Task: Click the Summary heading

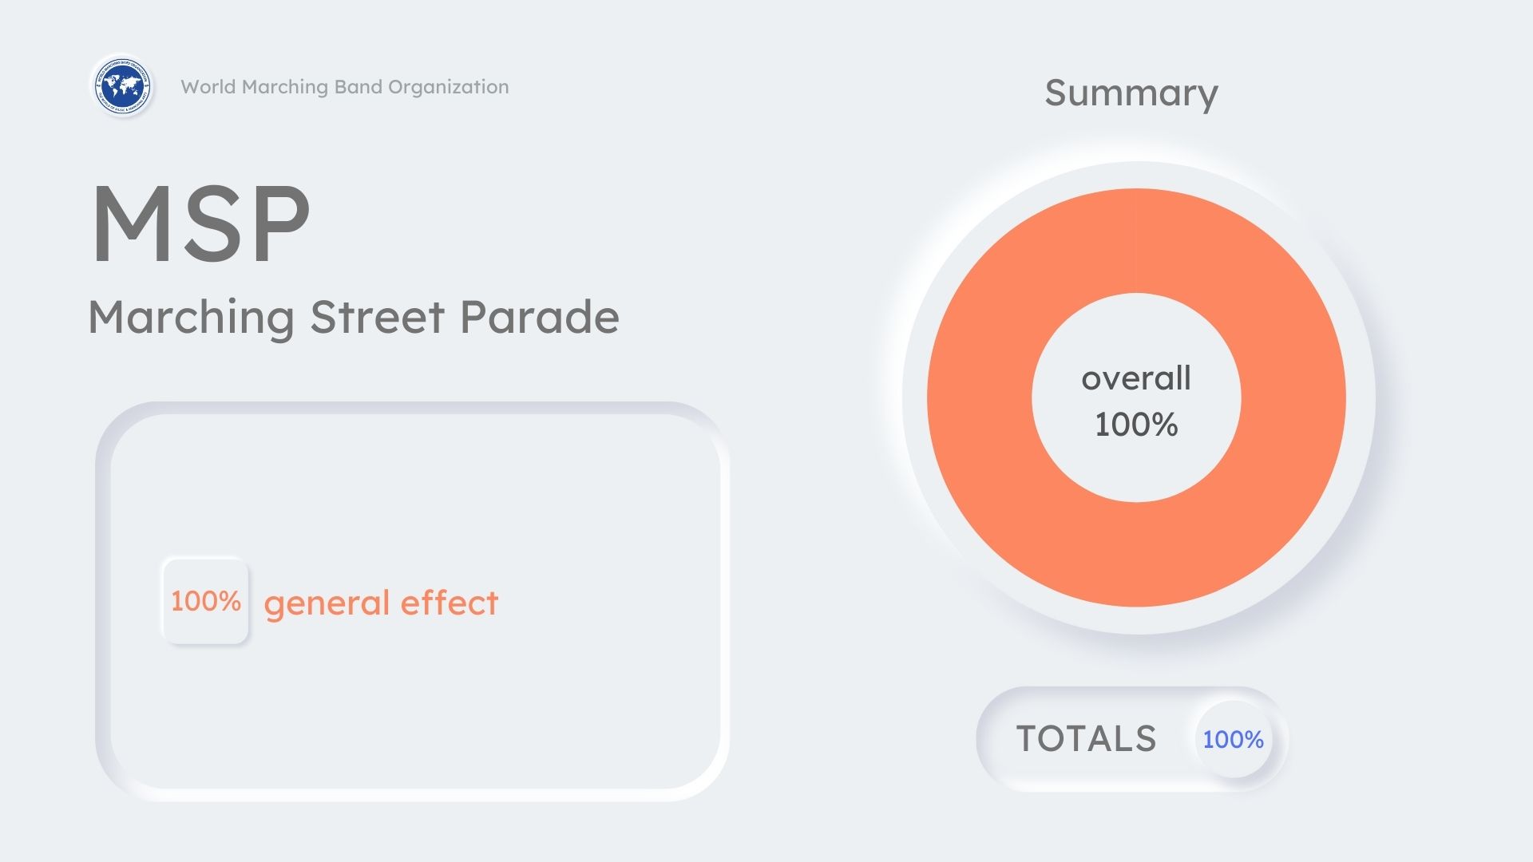Action: pos(1131,93)
